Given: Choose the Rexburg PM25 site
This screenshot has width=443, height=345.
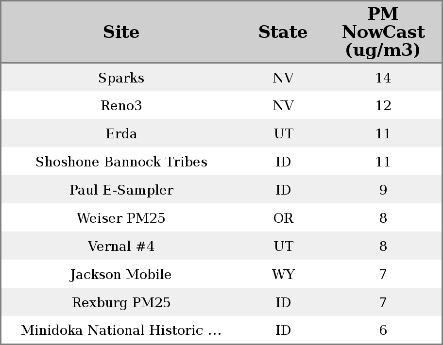Looking at the screenshot, I should tap(121, 303).
